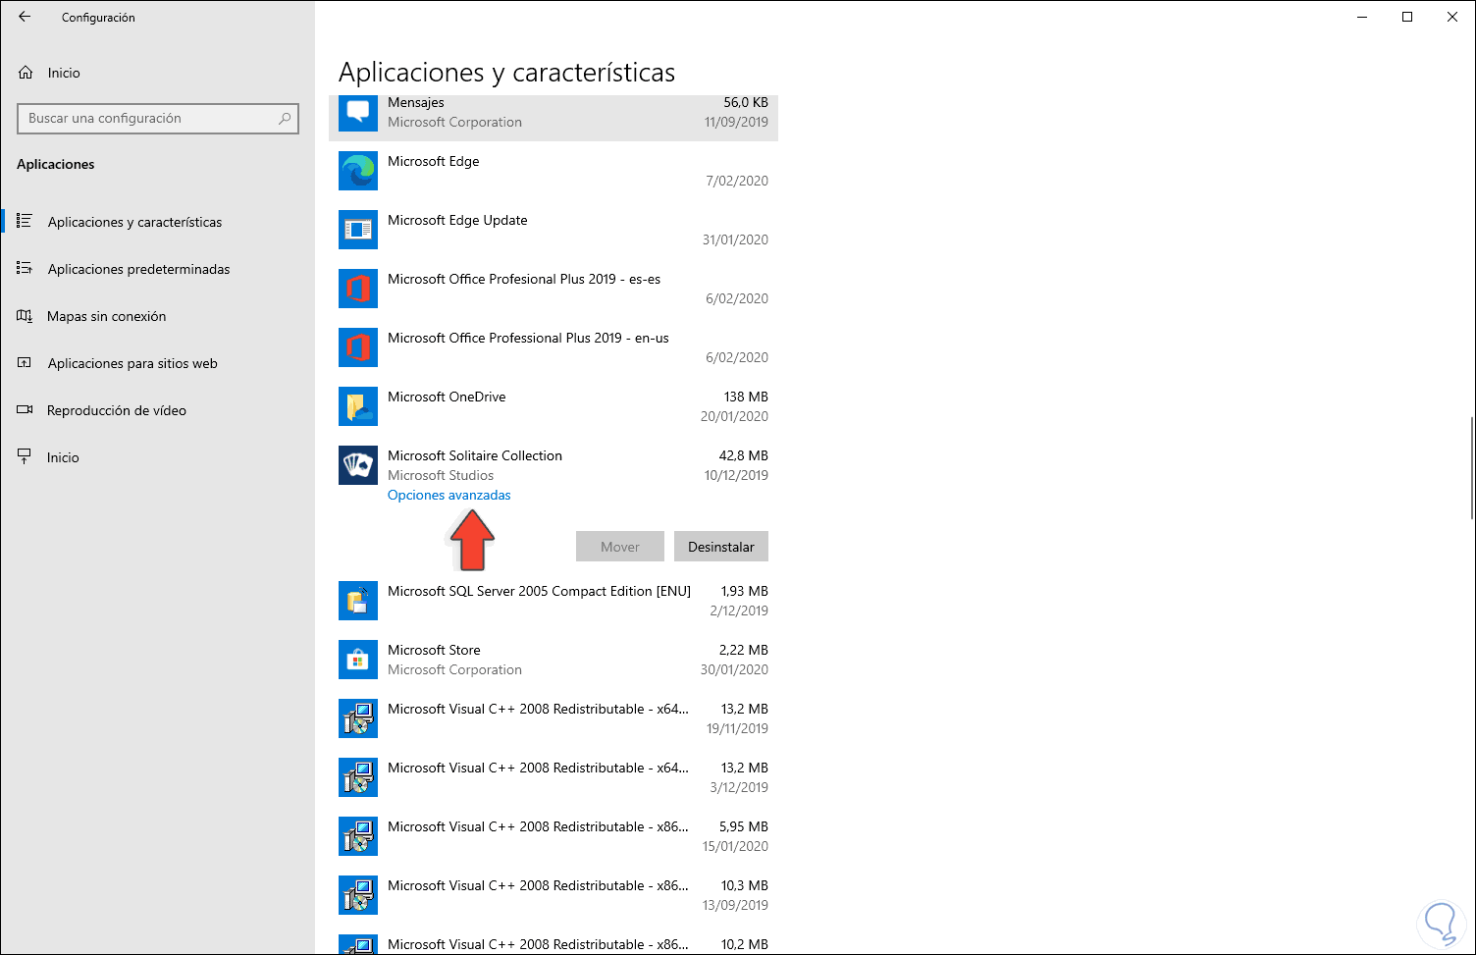Click the Aplicaciones y características list icon
Screen dimensions: 1476x955
[25, 221]
